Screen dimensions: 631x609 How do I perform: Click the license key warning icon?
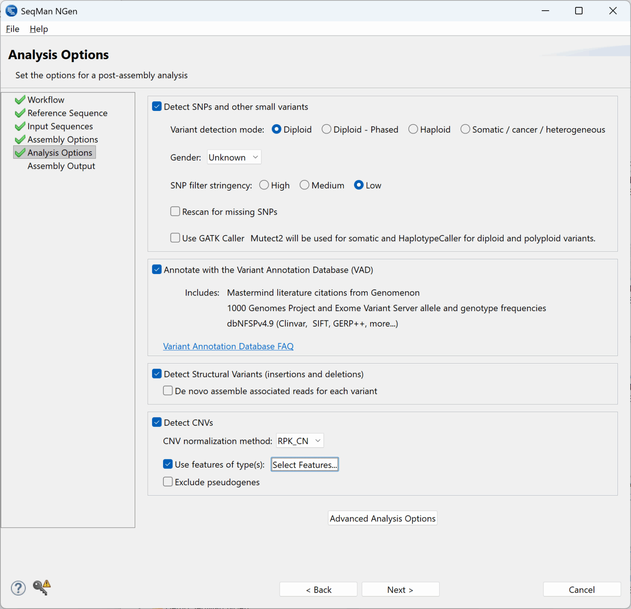click(x=42, y=587)
